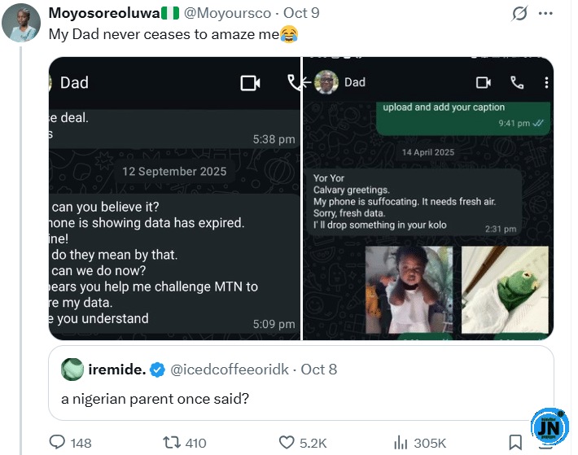Screen dimensions: 578x455
Task: Open left WhatsApp chat screenshot image
Action: point(174,198)
